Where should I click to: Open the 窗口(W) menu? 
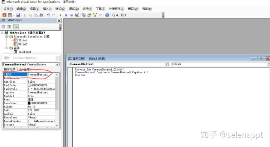(x=133, y=9)
